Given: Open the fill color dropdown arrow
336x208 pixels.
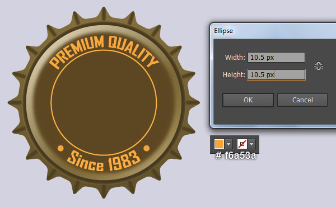Looking at the screenshot, I should point(228,144).
